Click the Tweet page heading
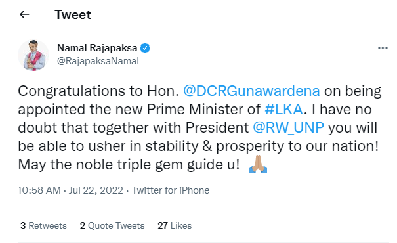Screen dimensions: 397x243 click(x=73, y=14)
